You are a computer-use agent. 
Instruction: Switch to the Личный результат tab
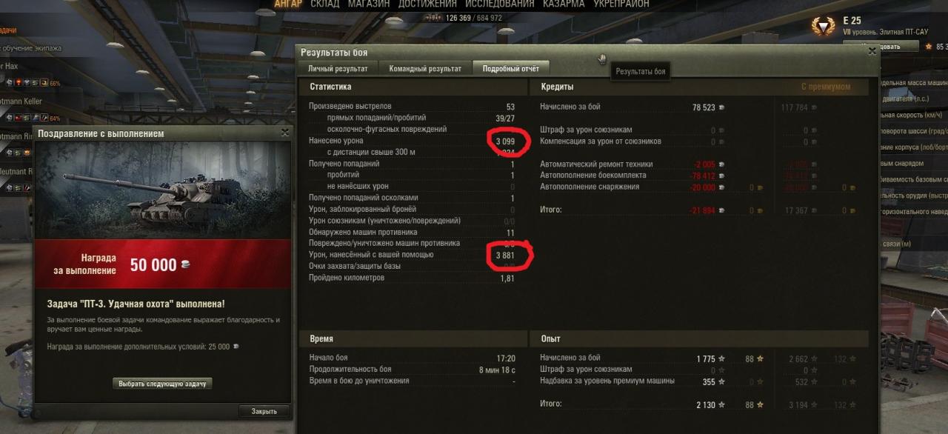click(338, 69)
